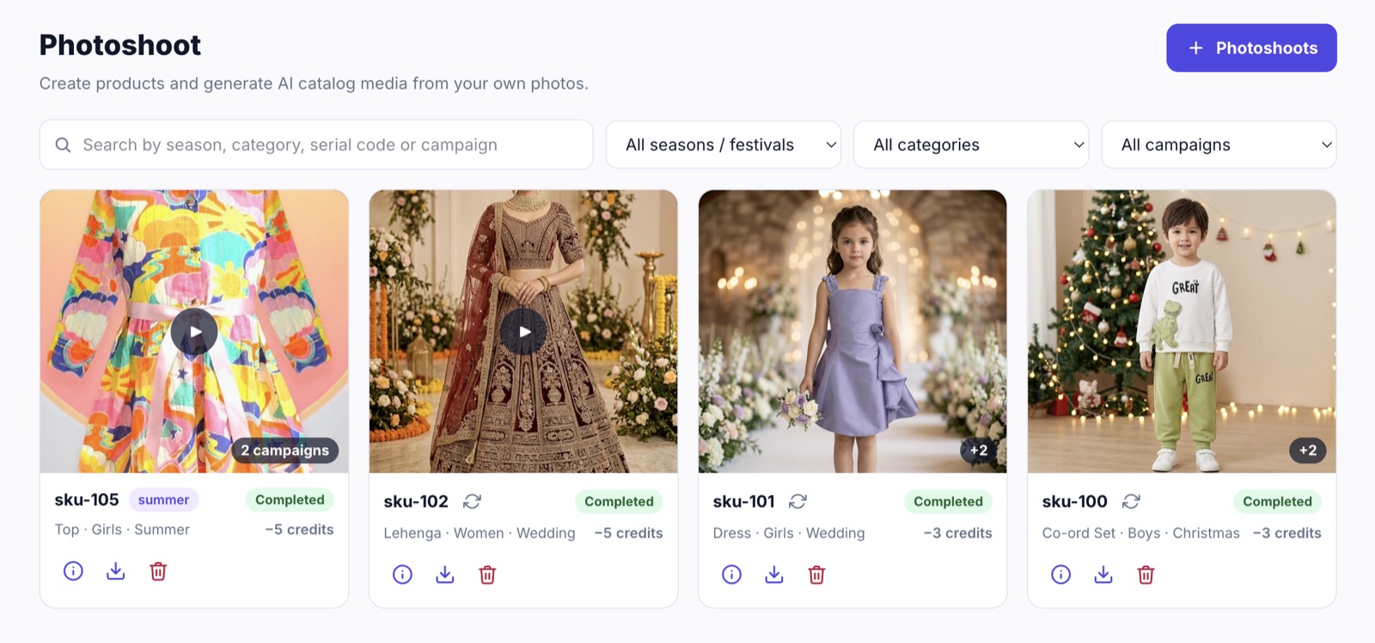The width and height of the screenshot is (1375, 643).
Task: Play the sku-102 lehenga video
Action: [523, 331]
